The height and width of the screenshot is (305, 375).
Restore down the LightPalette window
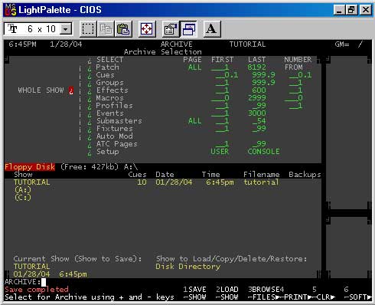pos(351,10)
